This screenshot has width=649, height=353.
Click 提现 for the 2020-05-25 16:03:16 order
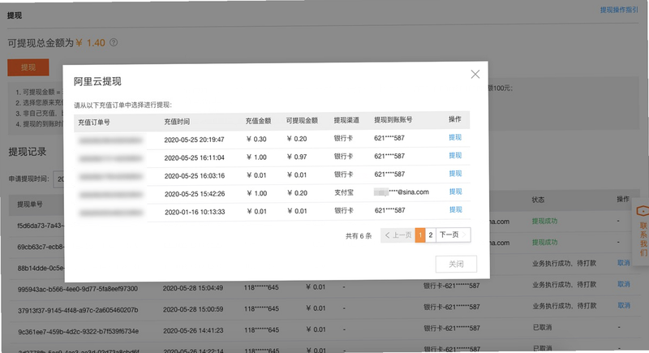[x=455, y=174]
